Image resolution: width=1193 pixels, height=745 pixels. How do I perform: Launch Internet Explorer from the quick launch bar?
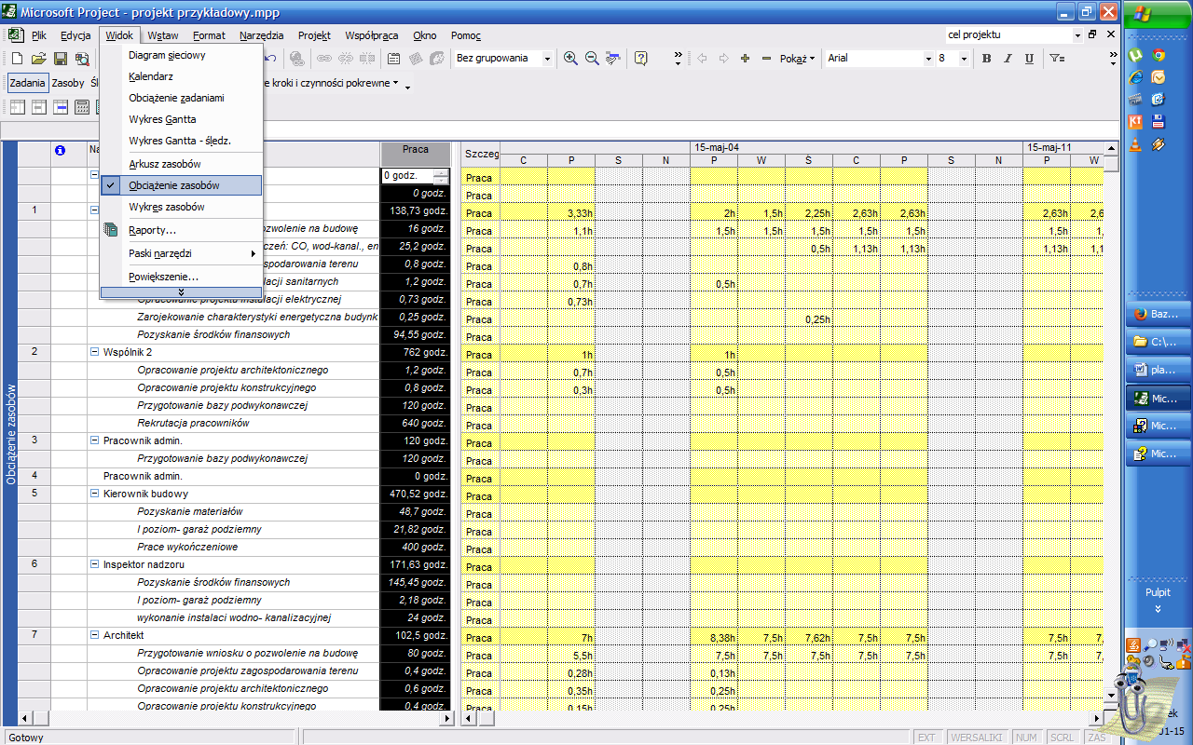1136,77
